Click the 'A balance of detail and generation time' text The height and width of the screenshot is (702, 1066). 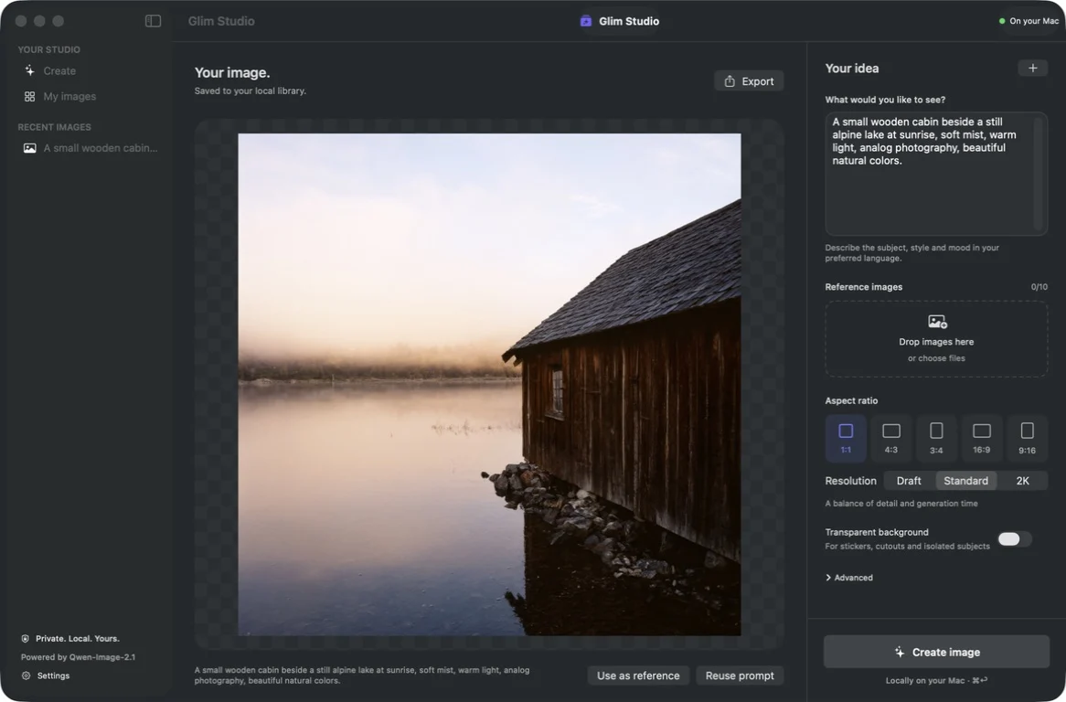click(x=901, y=504)
